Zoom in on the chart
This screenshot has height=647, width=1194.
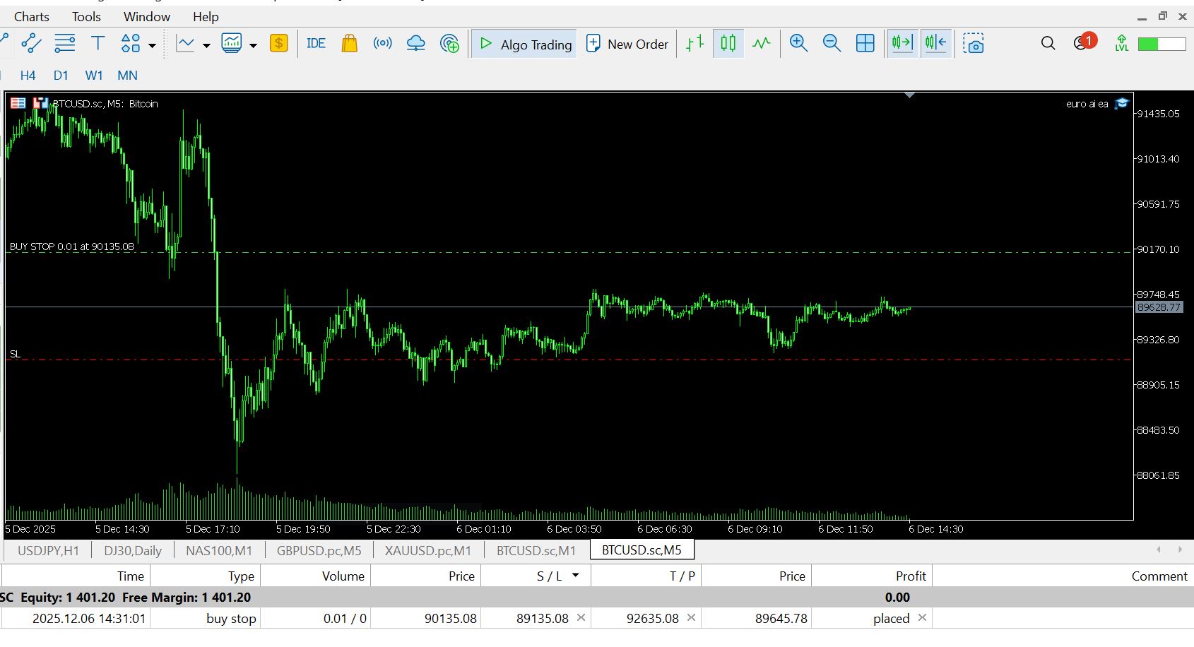(x=798, y=44)
